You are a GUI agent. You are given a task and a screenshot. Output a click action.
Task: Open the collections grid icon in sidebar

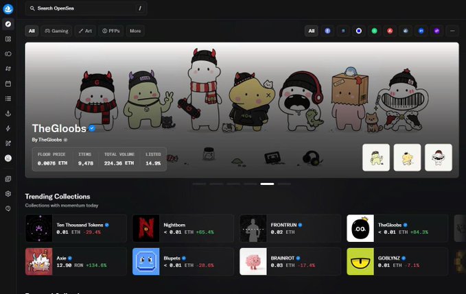8,39
